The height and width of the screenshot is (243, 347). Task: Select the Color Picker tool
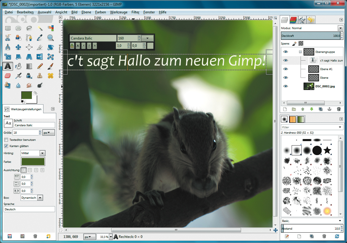pos(40,38)
